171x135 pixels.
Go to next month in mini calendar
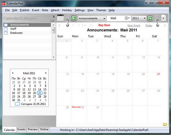46,73
